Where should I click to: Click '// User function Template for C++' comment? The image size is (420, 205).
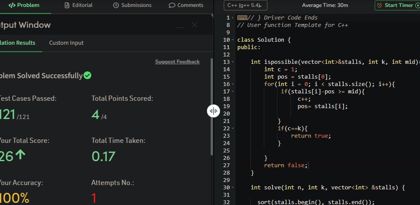pyautogui.click(x=293, y=25)
